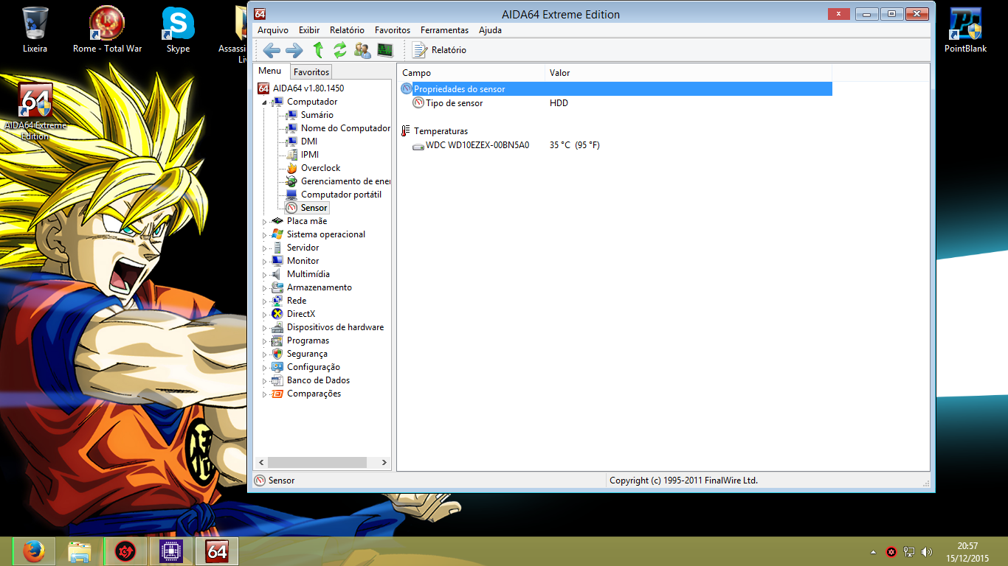Click the Campo column header
Viewport: 1008px width, 566px height.
click(x=471, y=73)
